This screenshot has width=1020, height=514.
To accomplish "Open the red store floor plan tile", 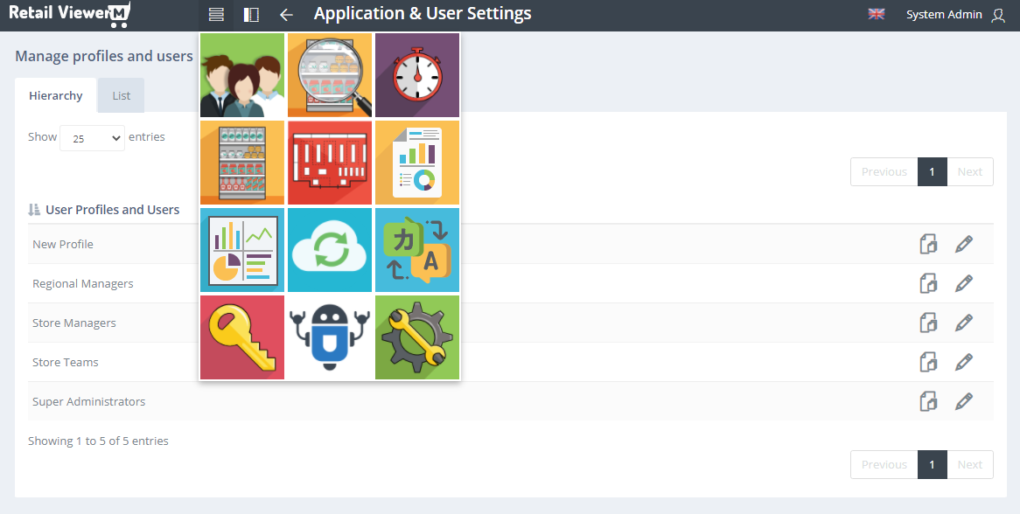I will click(x=330, y=163).
